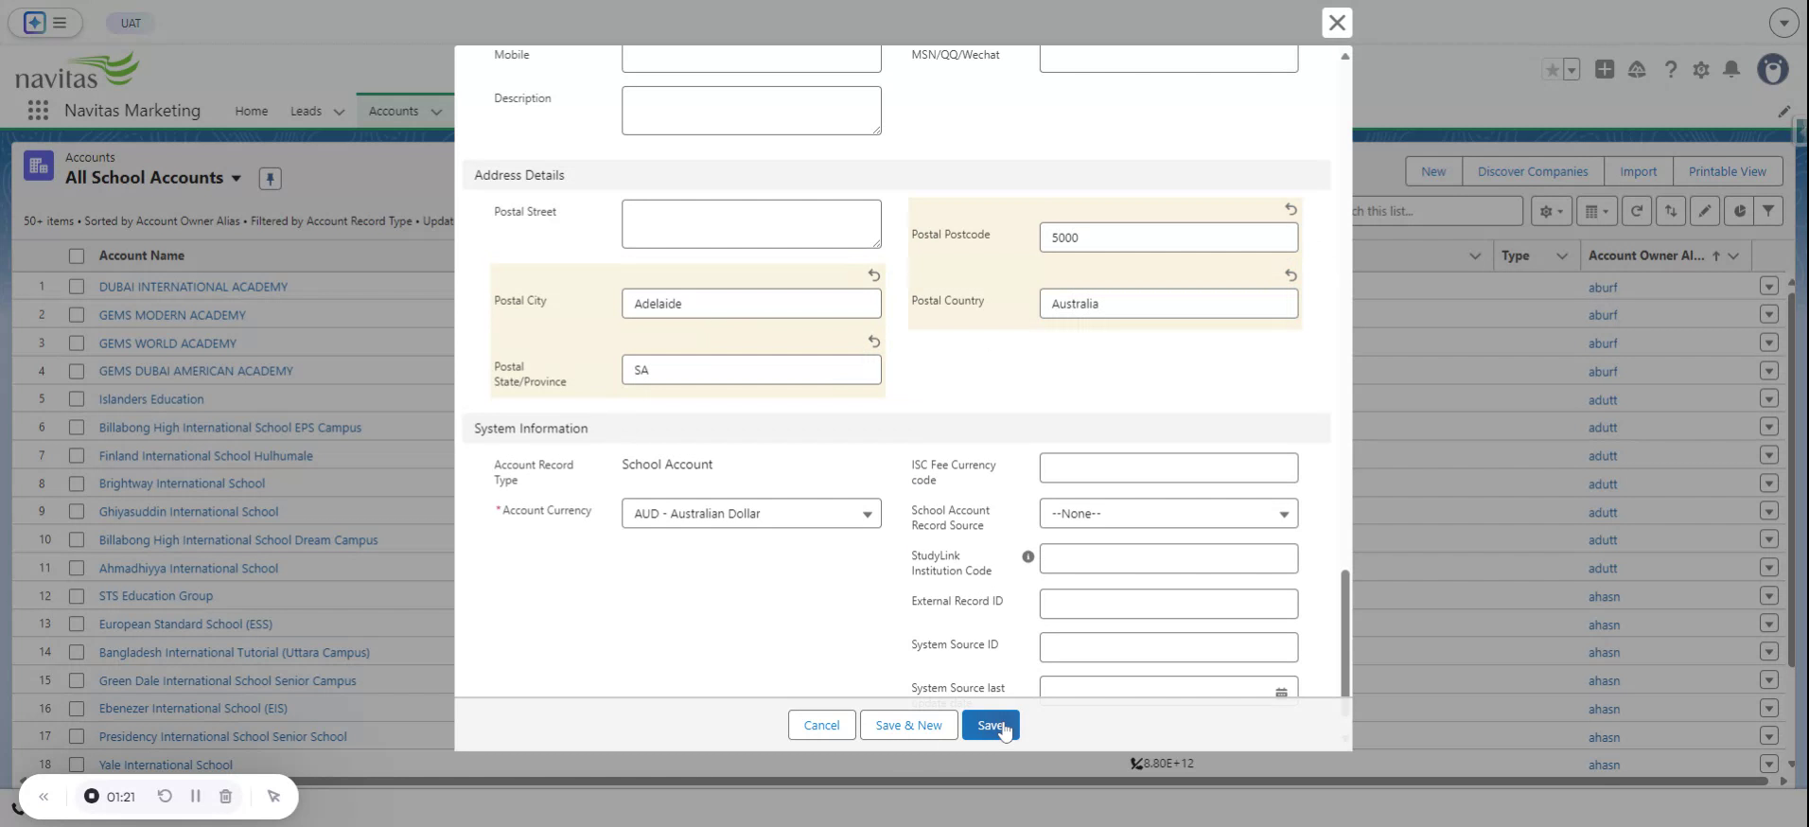Undo the Postal Postcode change

pos(1291,209)
